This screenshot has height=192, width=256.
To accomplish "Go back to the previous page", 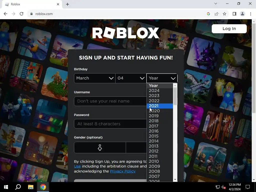I will (x=5, y=14).
